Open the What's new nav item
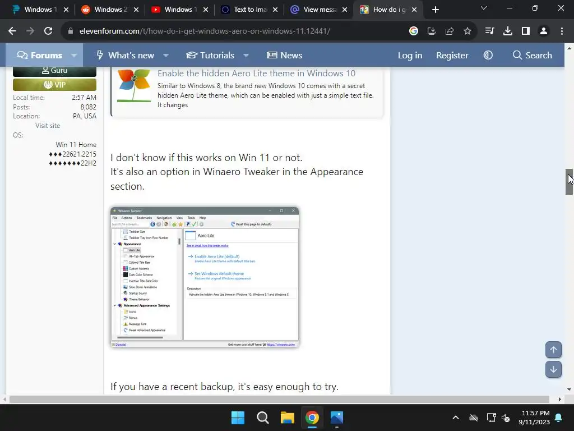This screenshot has height=431, width=574. point(125,56)
